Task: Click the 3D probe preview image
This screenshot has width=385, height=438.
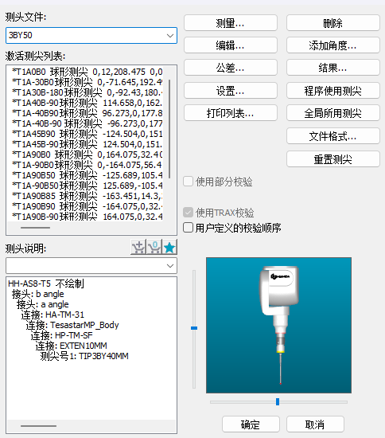Action: [x=278, y=325]
